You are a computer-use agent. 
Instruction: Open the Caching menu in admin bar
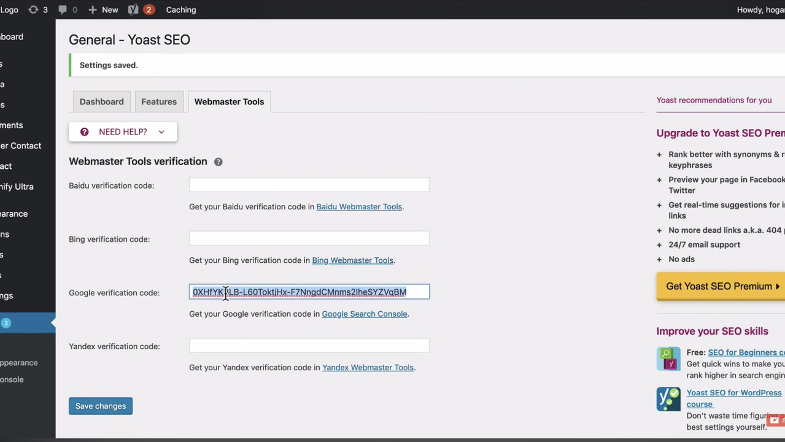[181, 10]
